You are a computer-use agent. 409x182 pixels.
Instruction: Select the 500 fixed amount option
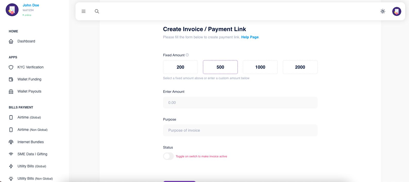220,67
